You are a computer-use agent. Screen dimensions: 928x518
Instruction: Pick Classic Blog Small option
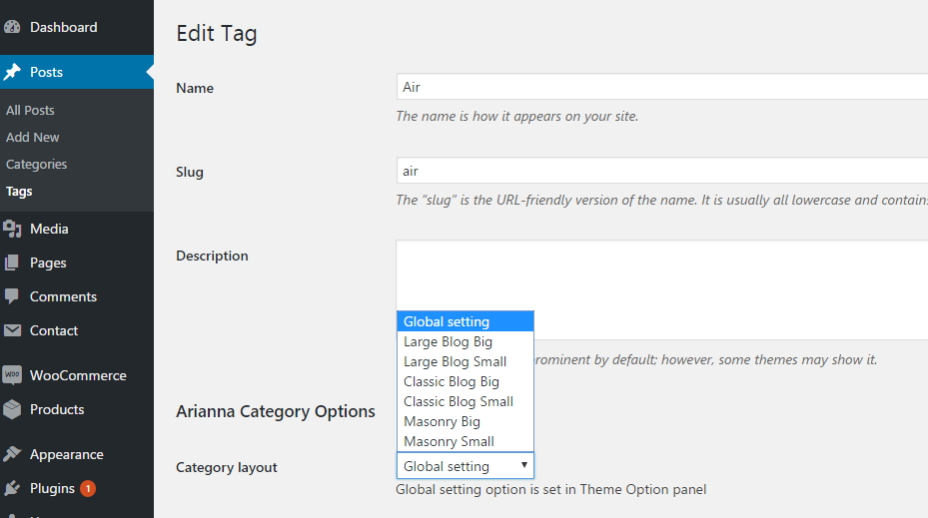point(458,401)
